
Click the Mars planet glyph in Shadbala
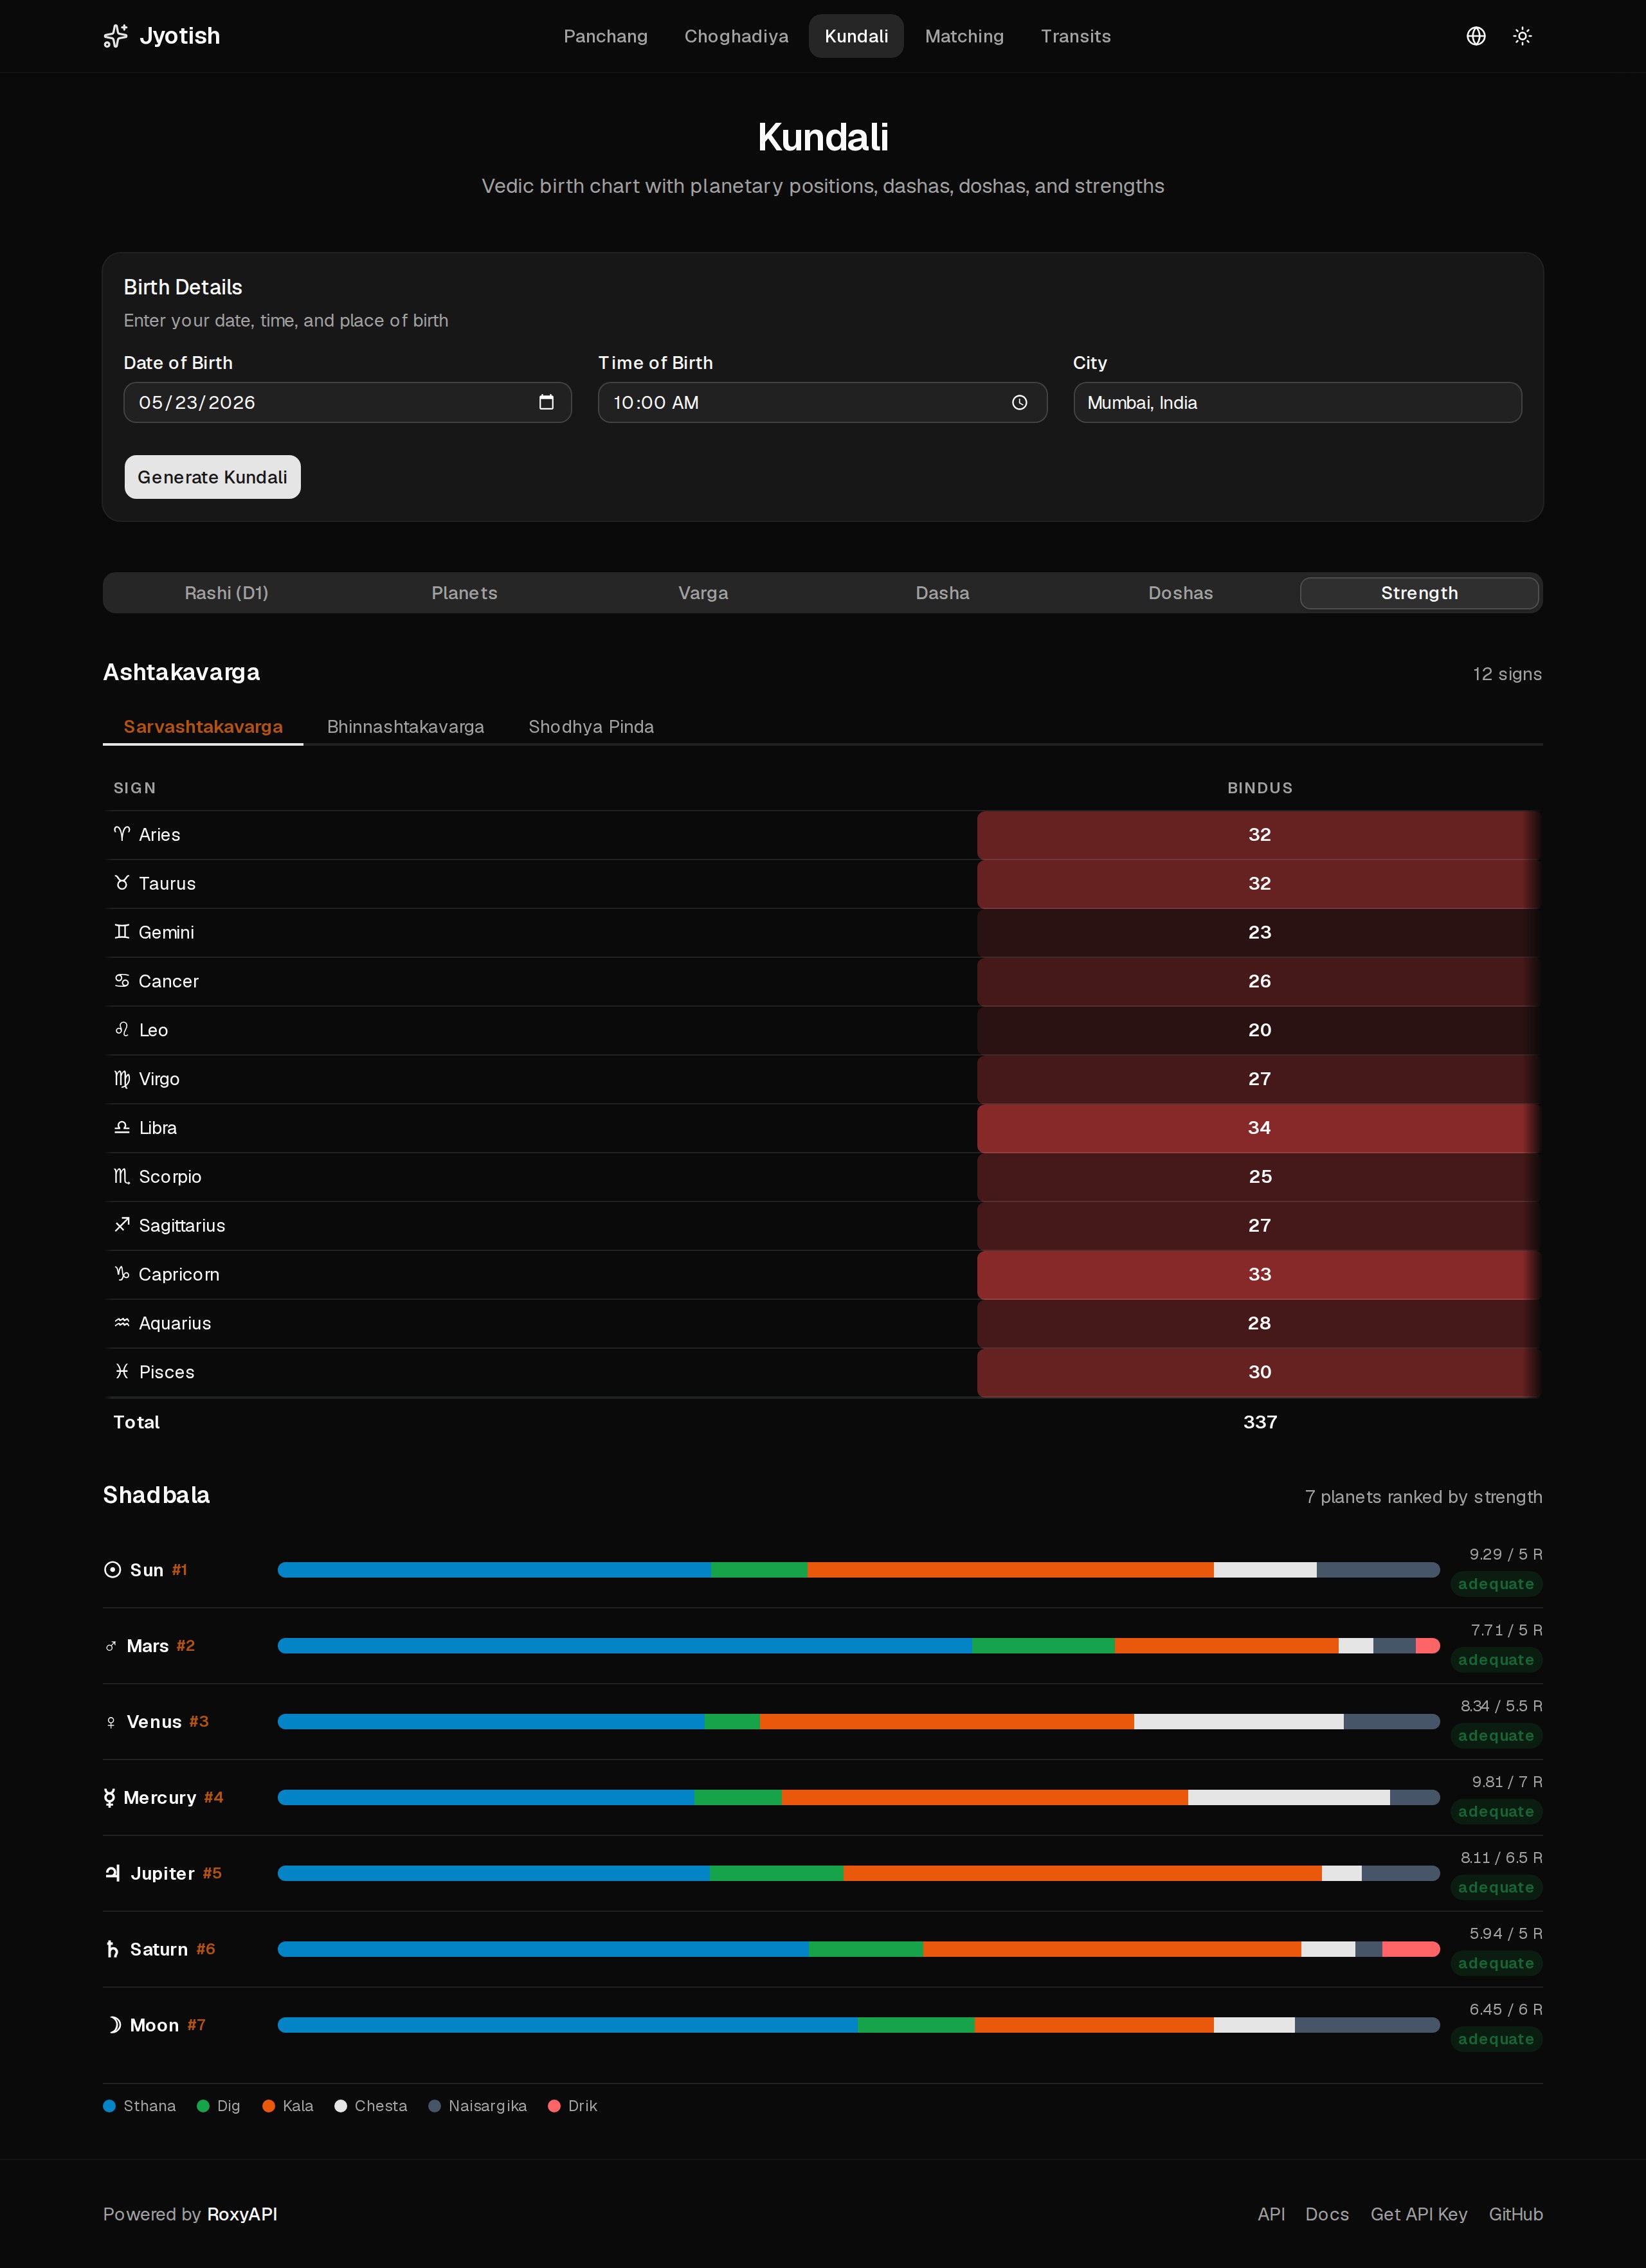click(x=111, y=1646)
